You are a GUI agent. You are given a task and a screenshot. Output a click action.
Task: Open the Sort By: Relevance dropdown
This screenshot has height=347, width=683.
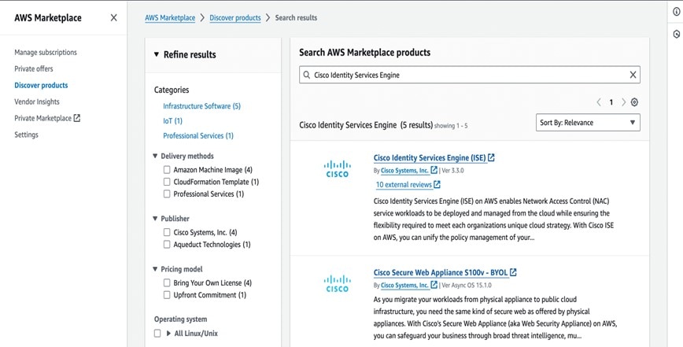[x=588, y=122]
